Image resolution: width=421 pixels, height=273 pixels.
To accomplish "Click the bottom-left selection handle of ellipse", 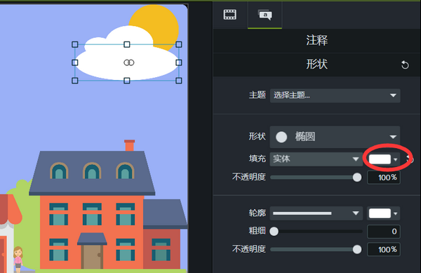I will tap(75, 81).
